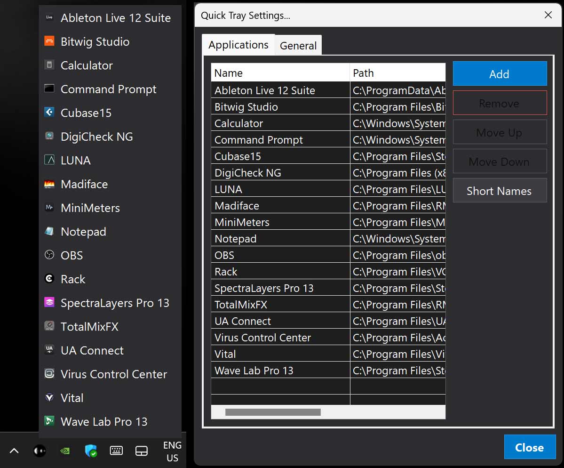Click the ENG US language indicator
Screen dimensions: 564x468
172,452
